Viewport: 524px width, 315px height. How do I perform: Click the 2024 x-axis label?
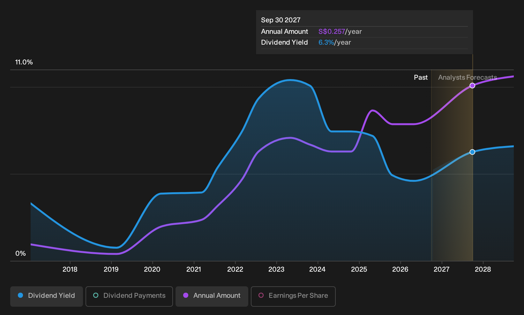point(318,269)
